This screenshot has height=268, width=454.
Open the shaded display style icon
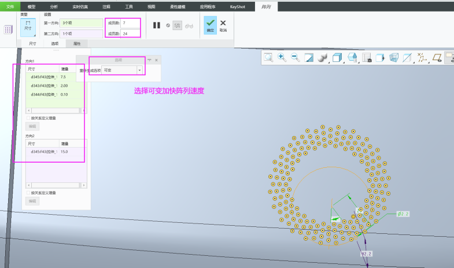pos(323,57)
